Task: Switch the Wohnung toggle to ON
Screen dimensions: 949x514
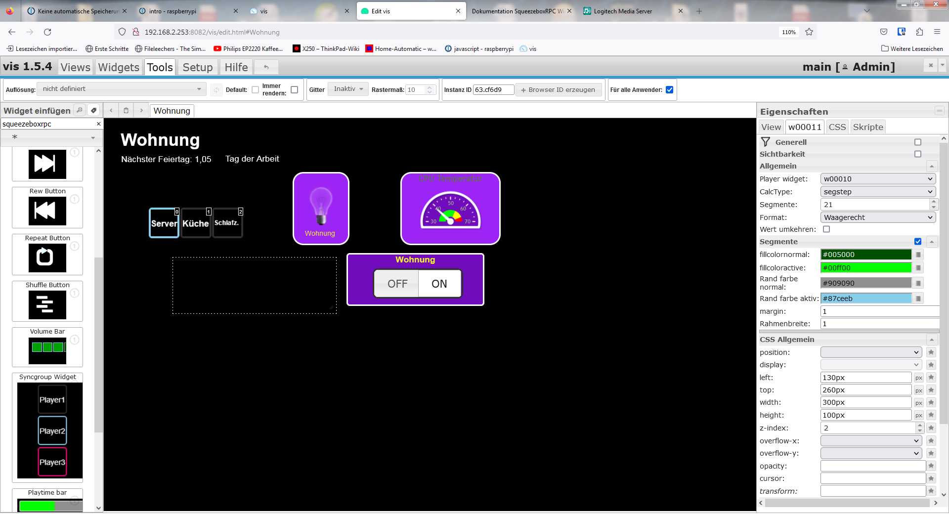Action: 439,284
